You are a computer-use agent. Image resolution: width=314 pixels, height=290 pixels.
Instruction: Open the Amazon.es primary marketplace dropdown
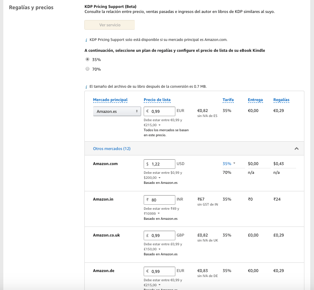[x=117, y=112]
